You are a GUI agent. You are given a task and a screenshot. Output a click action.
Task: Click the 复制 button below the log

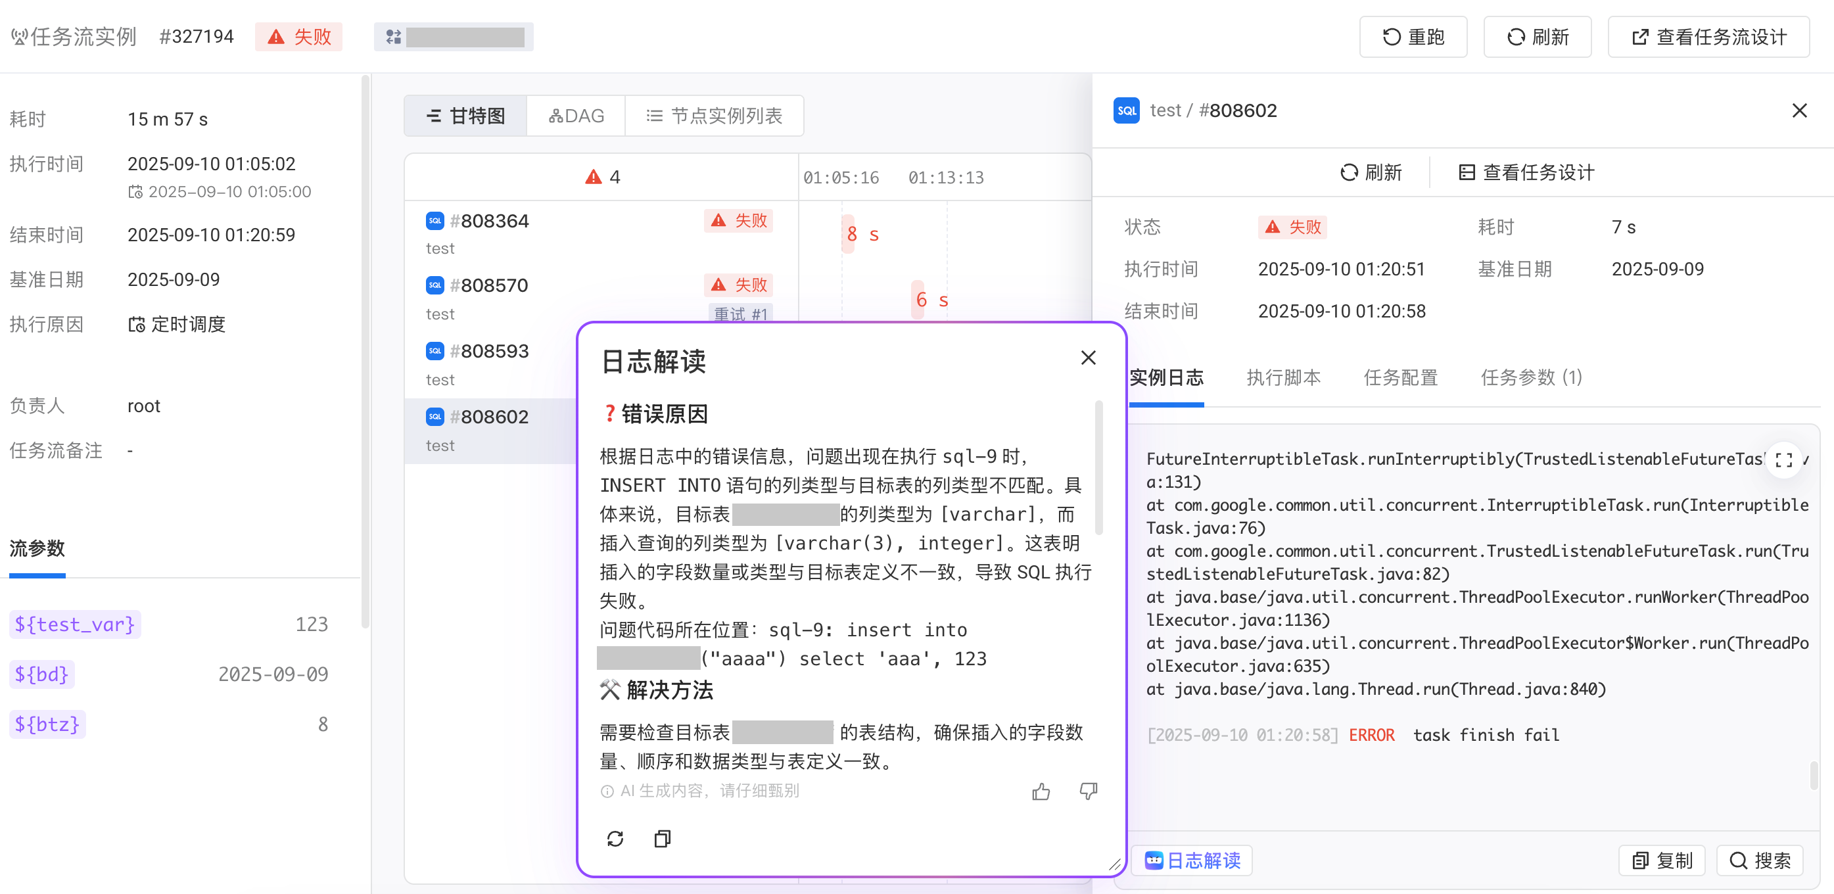pyautogui.click(x=1662, y=860)
